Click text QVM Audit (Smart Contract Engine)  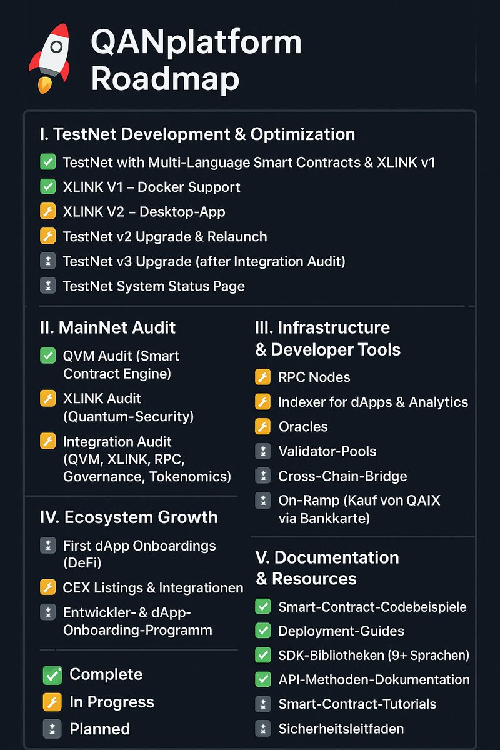pyautogui.click(x=121, y=365)
